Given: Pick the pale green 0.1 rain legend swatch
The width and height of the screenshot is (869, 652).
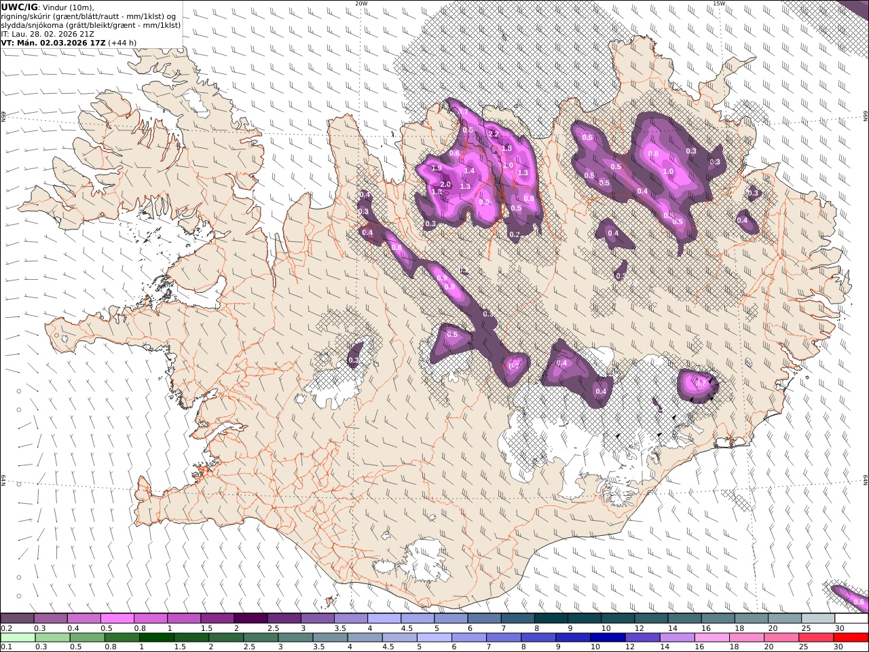Looking at the screenshot, I should click(x=18, y=638).
